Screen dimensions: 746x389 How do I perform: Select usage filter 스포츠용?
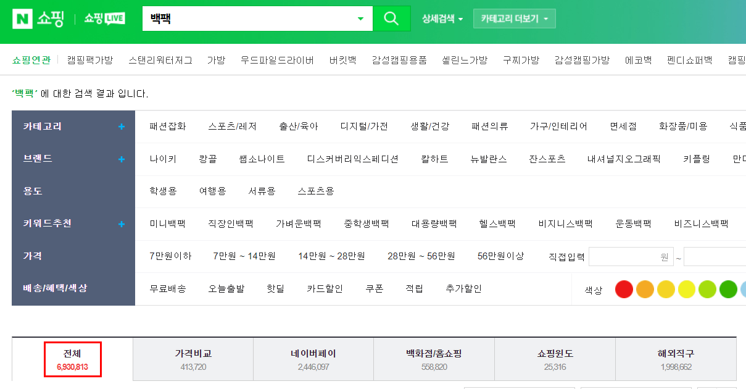click(316, 191)
